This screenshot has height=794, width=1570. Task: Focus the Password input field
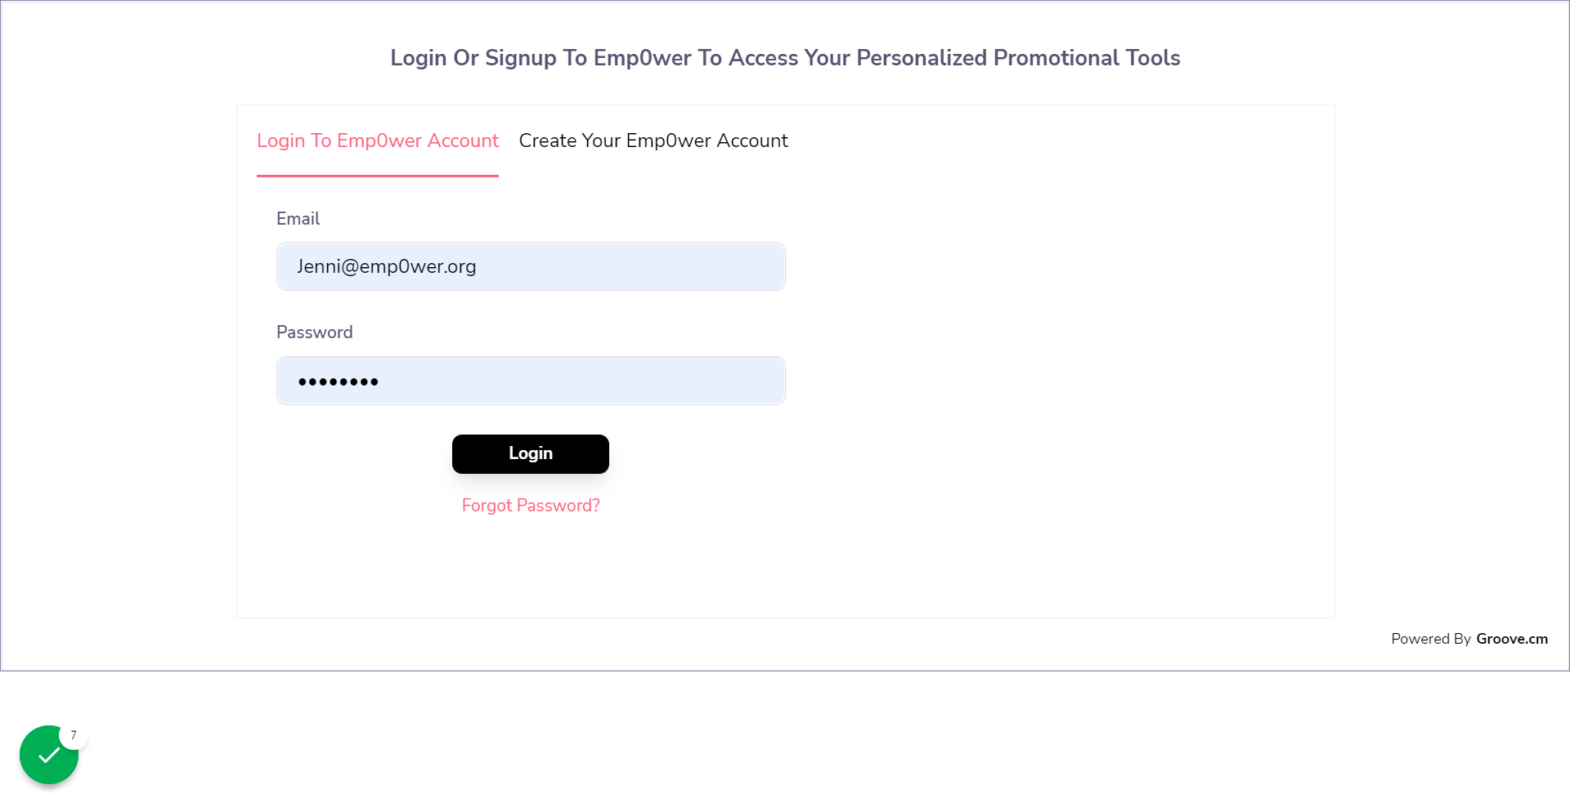(531, 381)
